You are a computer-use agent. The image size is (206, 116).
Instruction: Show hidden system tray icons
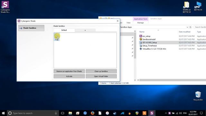point(166,113)
